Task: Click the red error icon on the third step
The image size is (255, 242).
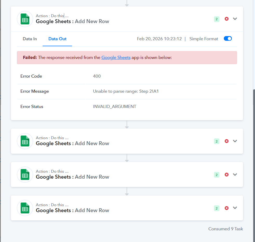Action: coord(226,175)
